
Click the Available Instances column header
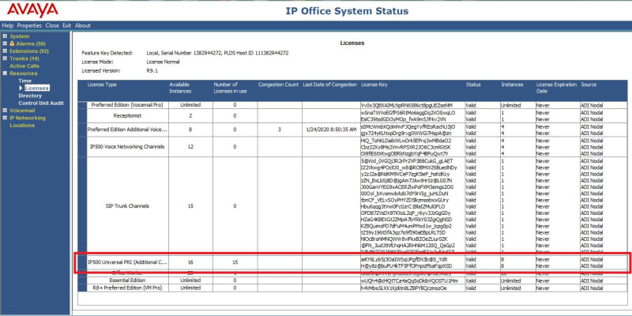(x=179, y=88)
